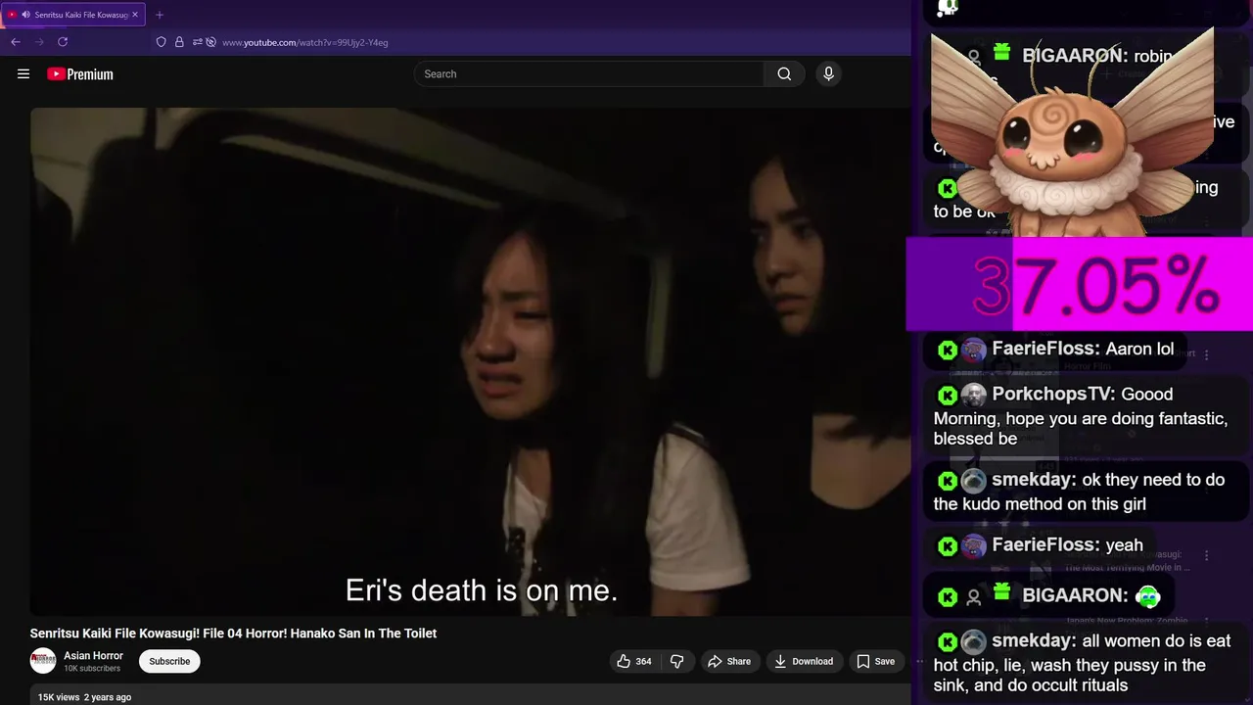Viewport: 1253px width, 705px height.
Task: Go forward with browser forward arrow
Action: pyautogui.click(x=39, y=42)
